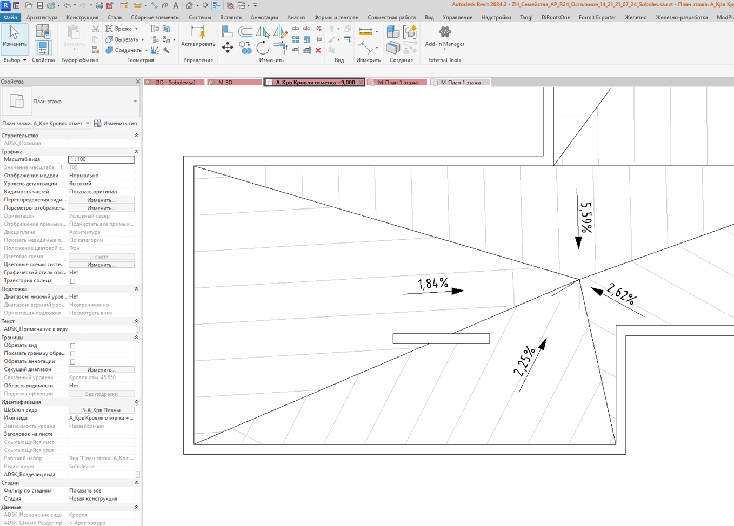734x526 pixels.
Task: Click Изменить for Параметры отображения
Action: [102, 208]
